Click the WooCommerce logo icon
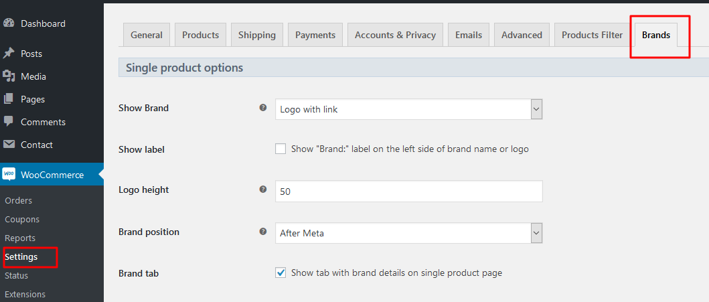 [x=9, y=175]
